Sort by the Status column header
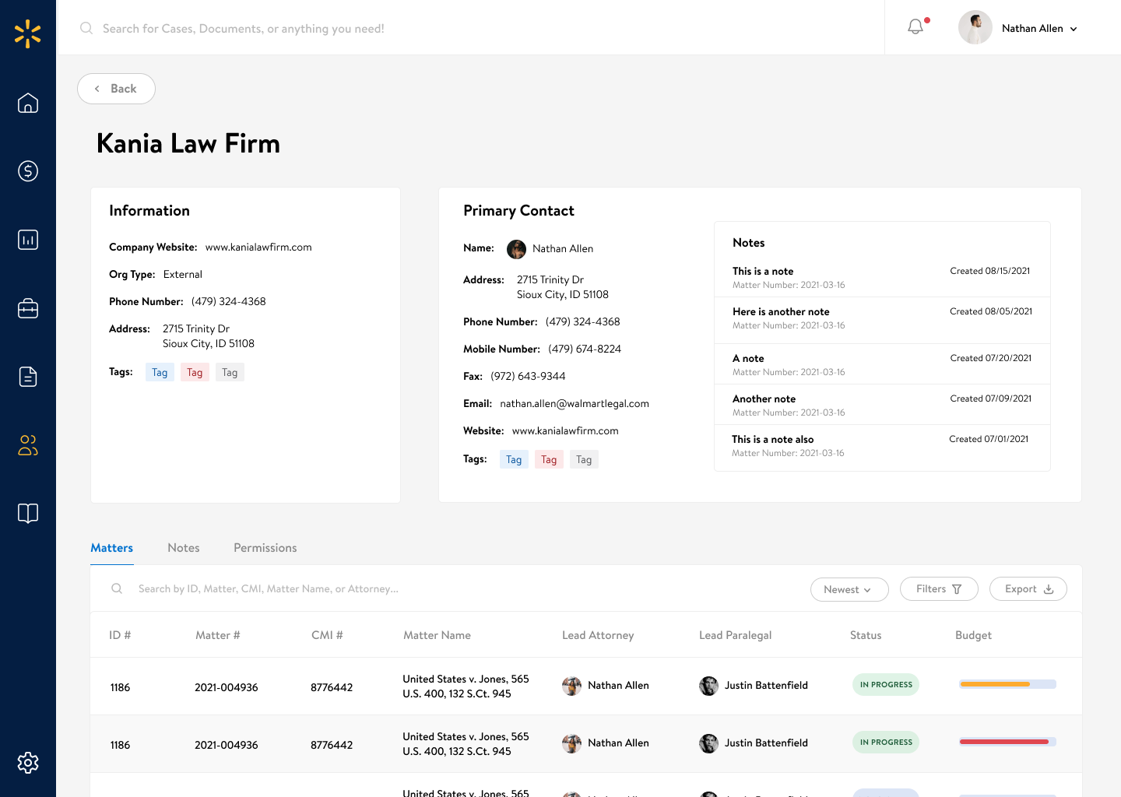Image resolution: width=1121 pixels, height=797 pixels. pyautogui.click(x=866, y=635)
